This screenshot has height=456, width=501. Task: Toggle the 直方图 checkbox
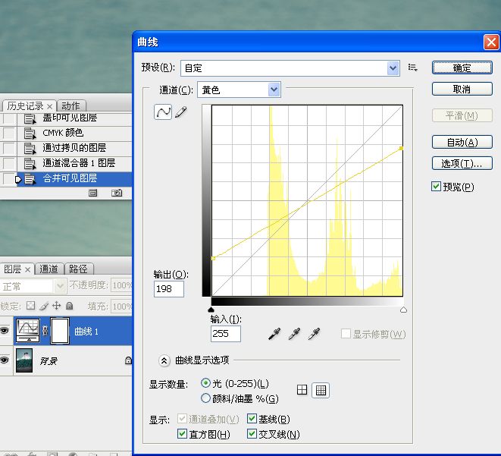[x=182, y=434]
